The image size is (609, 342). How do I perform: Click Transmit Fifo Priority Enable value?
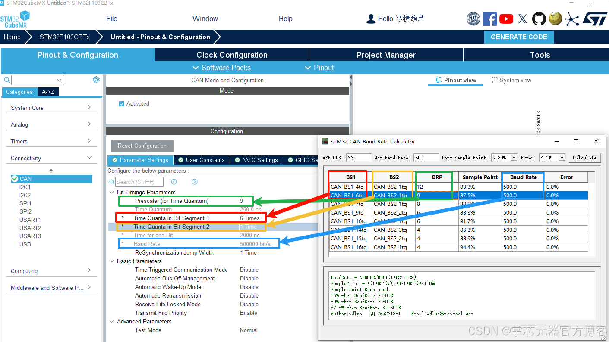pos(249,313)
